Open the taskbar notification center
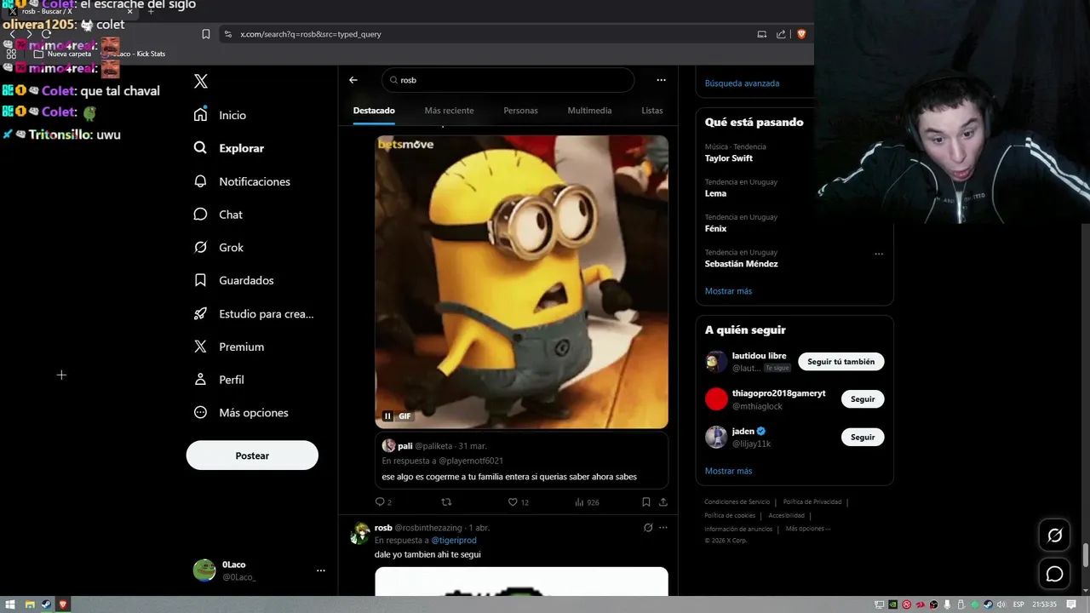Image resolution: width=1090 pixels, height=613 pixels. (1071, 604)
